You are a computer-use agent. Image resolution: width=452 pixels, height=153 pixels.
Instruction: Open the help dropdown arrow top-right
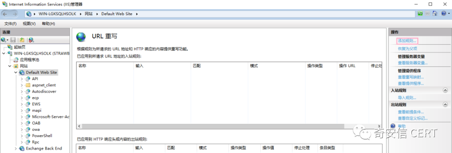tap(448, 14)
